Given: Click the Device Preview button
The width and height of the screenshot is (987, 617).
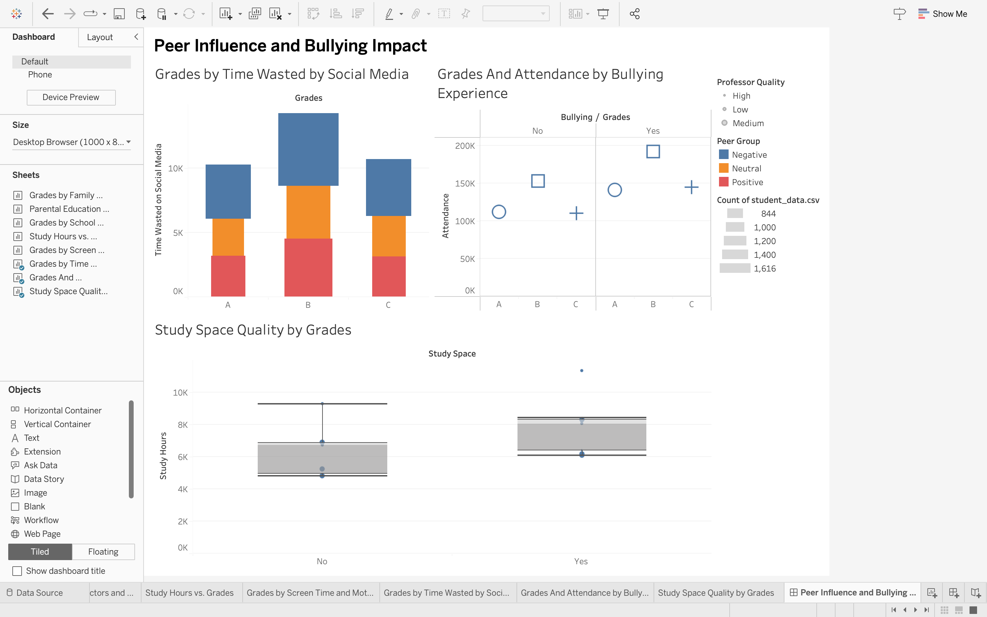Looking at the screenshot, I should click(x=71, y=97).
